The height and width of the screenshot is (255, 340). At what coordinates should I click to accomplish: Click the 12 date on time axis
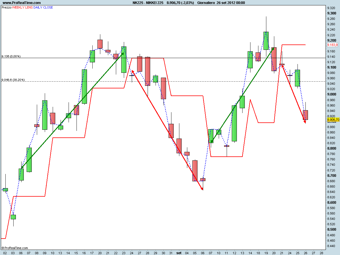click(234, 253)
